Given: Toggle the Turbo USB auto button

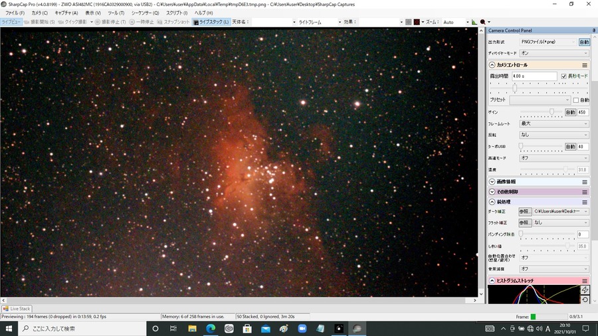Looking at the screenshot, I should click(x=570, y=147).
